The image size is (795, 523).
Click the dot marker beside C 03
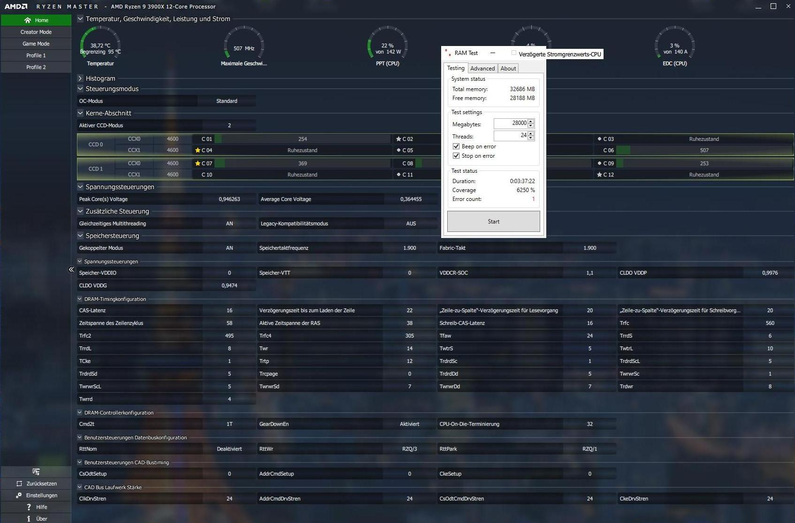tap(599, 139)
